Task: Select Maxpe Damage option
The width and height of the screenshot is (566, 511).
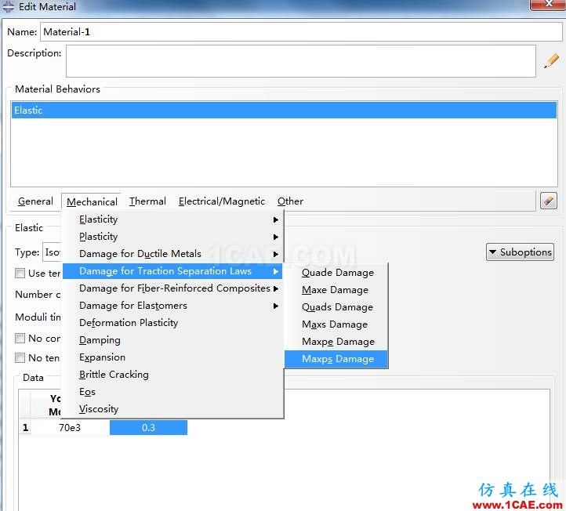Action: pyautogui.click(x=336, y=342)
